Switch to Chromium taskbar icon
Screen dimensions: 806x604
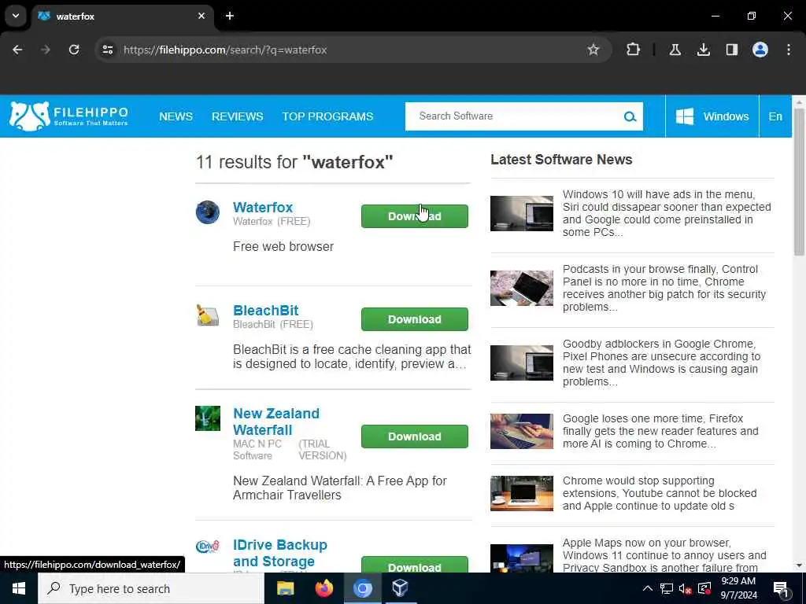362,588
